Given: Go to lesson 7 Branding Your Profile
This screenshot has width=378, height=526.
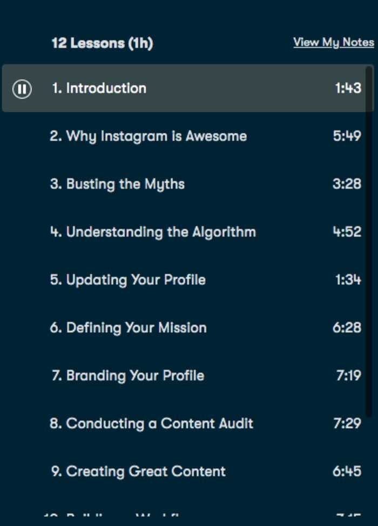Looking at the screenshot, I should point(188,375).
